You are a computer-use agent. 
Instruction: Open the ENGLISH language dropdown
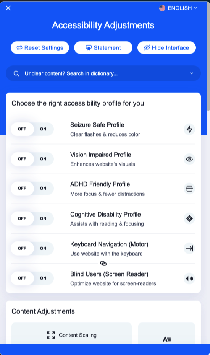178,8
